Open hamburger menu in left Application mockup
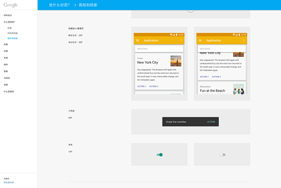 point(138,41)
